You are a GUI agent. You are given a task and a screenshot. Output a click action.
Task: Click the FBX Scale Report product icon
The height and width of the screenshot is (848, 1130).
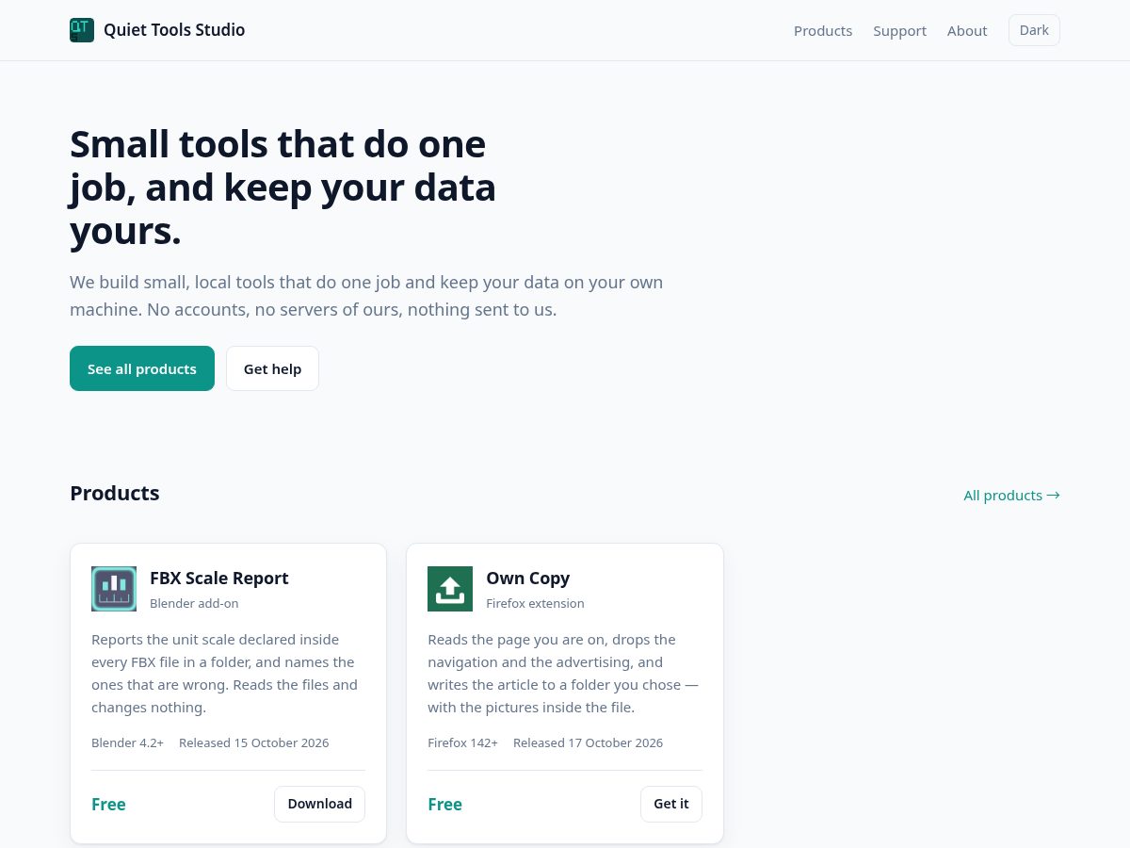click(114, 589)
